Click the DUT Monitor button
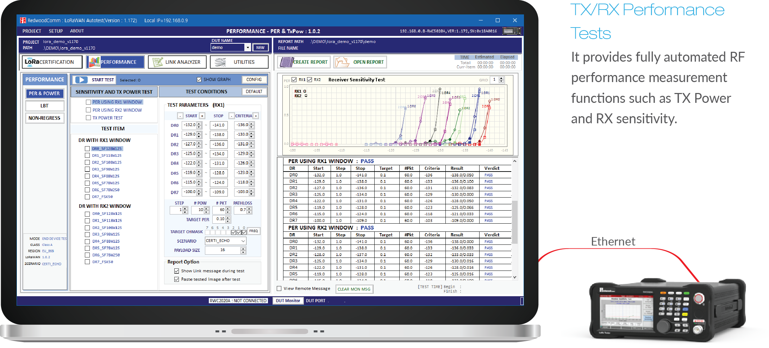Viewport: 769px width, 348px height. 288,301
